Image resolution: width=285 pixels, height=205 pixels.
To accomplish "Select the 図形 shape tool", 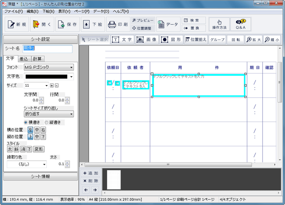I will click(171, 40).
